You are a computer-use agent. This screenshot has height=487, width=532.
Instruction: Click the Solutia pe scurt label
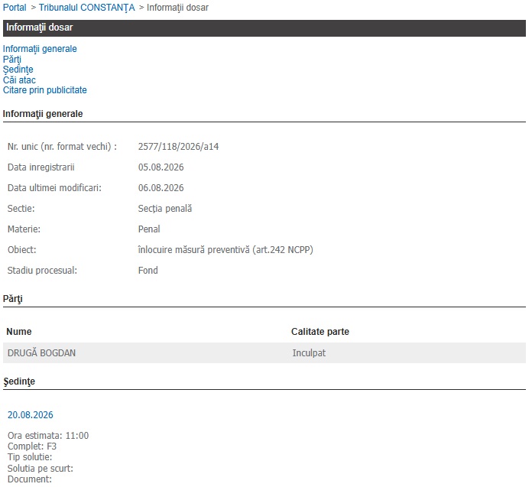pos(41,469)
